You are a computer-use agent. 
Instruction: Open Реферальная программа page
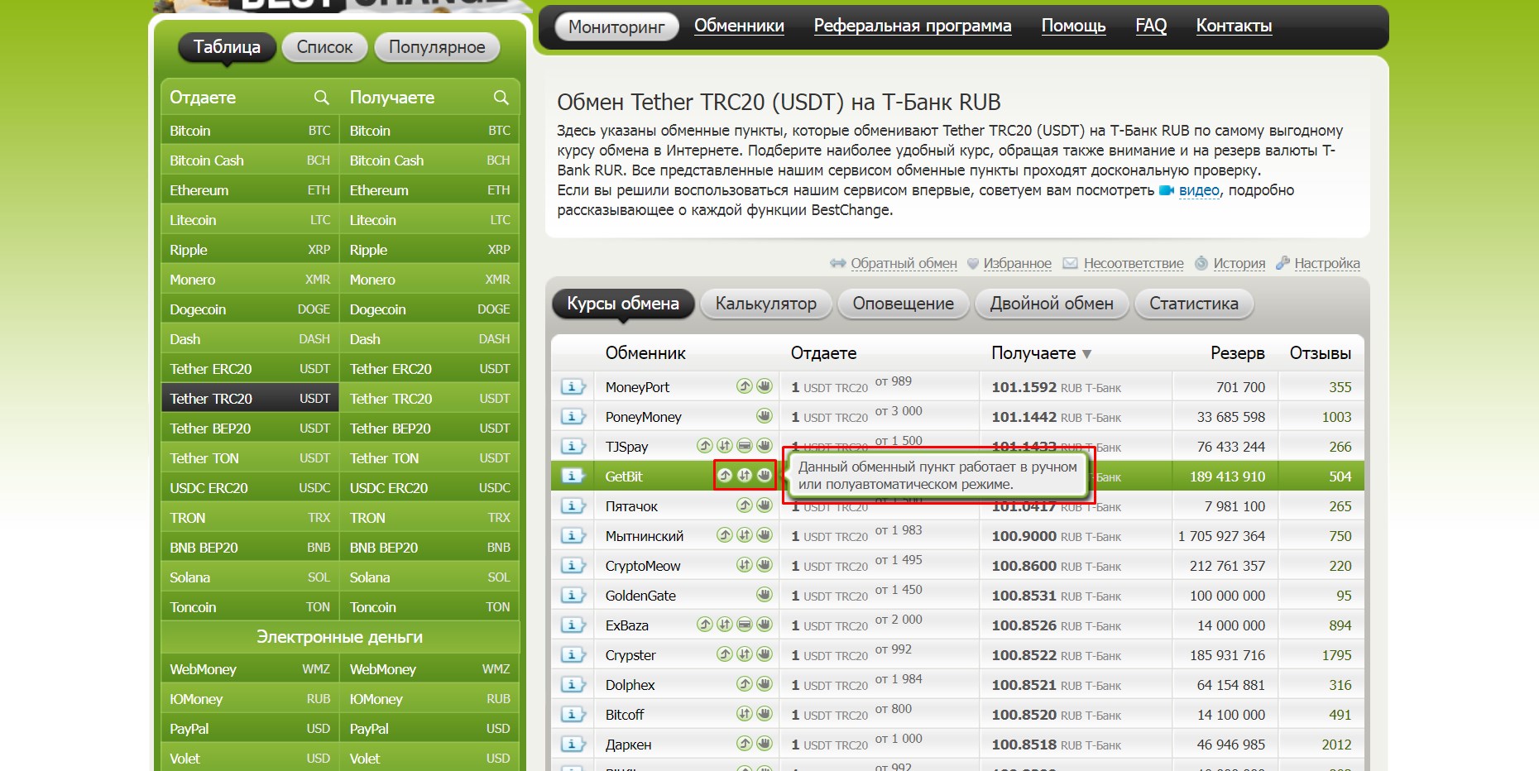point(913,26)
